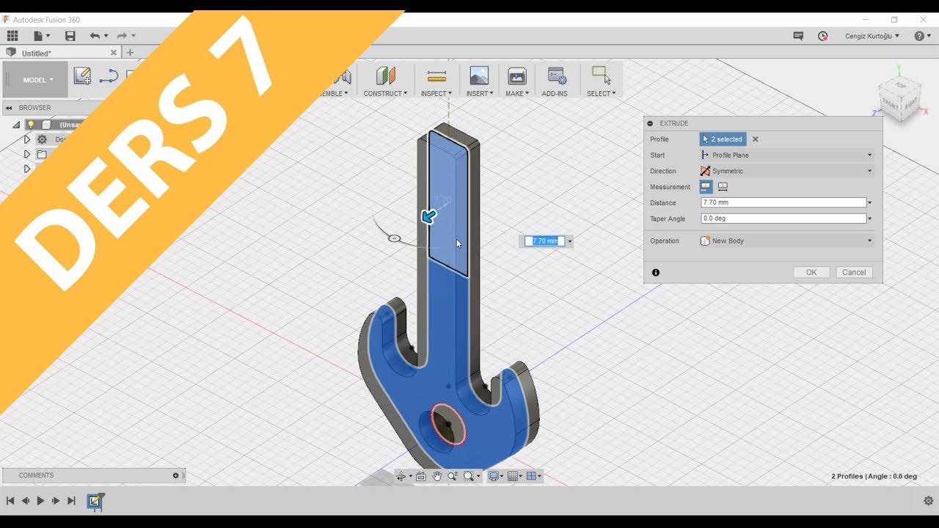This screenshot has width=939, height=528.
Task: Click the Add-Ins scripts icon
Action: [557, 76]
